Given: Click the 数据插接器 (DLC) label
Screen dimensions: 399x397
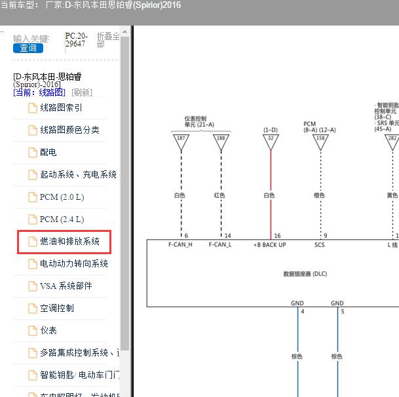Looking at the screenshot, I should [x=305, y=274].
